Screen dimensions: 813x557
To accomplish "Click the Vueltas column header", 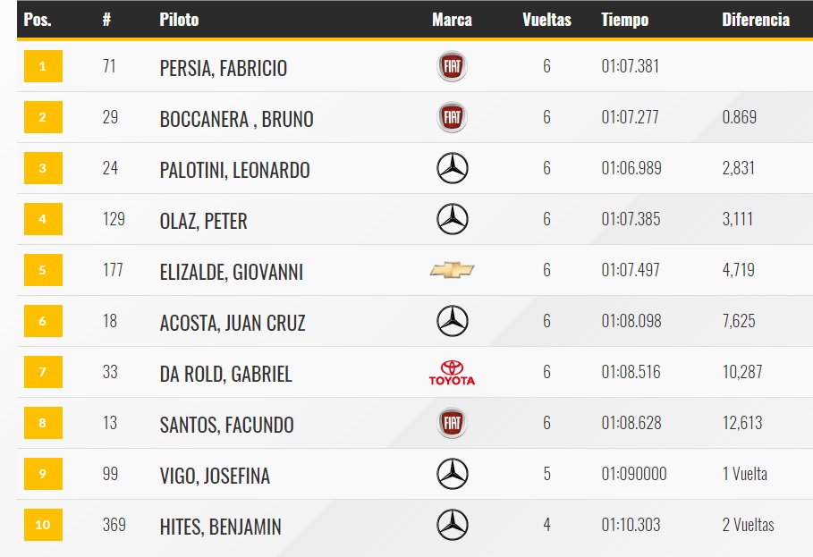I will (546, 20).
